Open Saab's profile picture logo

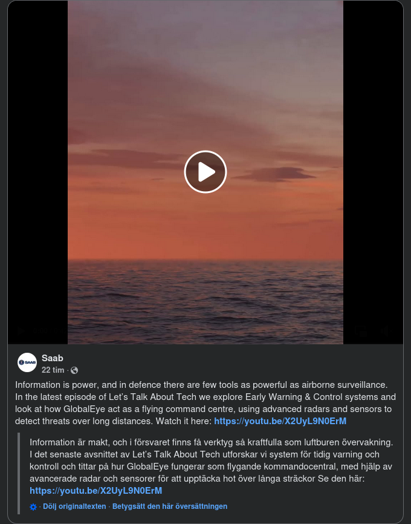(27, 362)
